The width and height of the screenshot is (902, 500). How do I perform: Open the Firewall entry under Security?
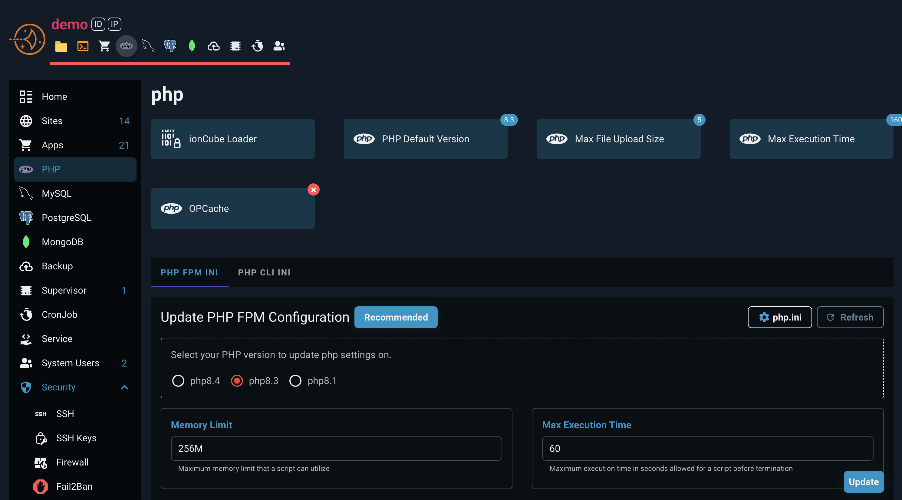click(72, 462)
